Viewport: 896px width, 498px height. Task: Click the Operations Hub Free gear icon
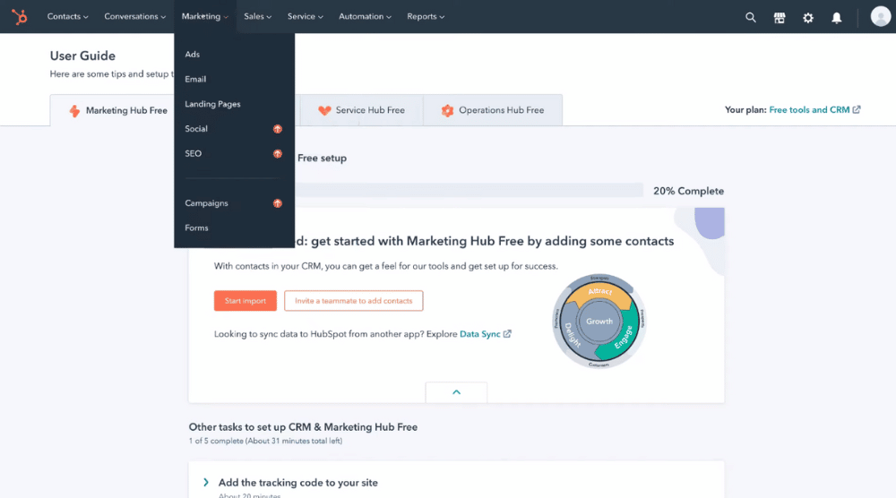447,110
